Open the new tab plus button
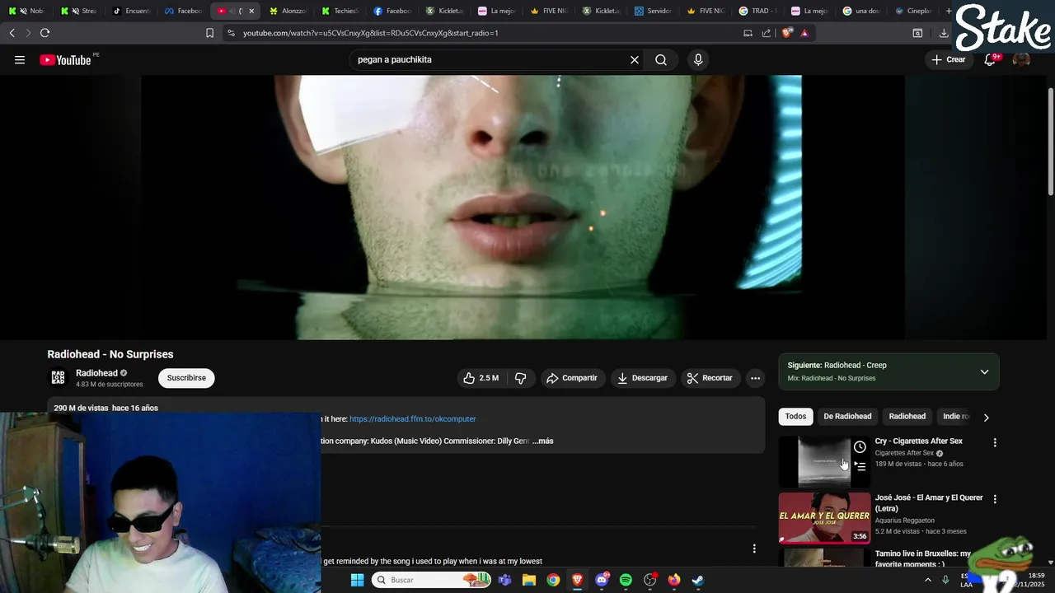Screen dimensions: 1055x593 pyautogui.click(x=949, y=11)
